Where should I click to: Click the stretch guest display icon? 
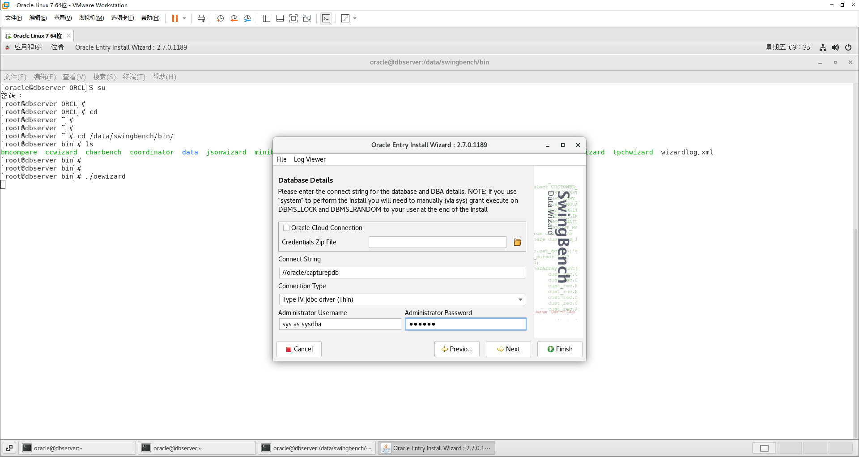tap(345, 18)
